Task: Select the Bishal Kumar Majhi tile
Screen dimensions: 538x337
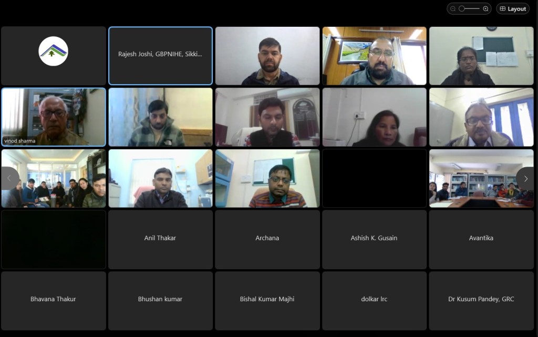Action: click(267, 301)
